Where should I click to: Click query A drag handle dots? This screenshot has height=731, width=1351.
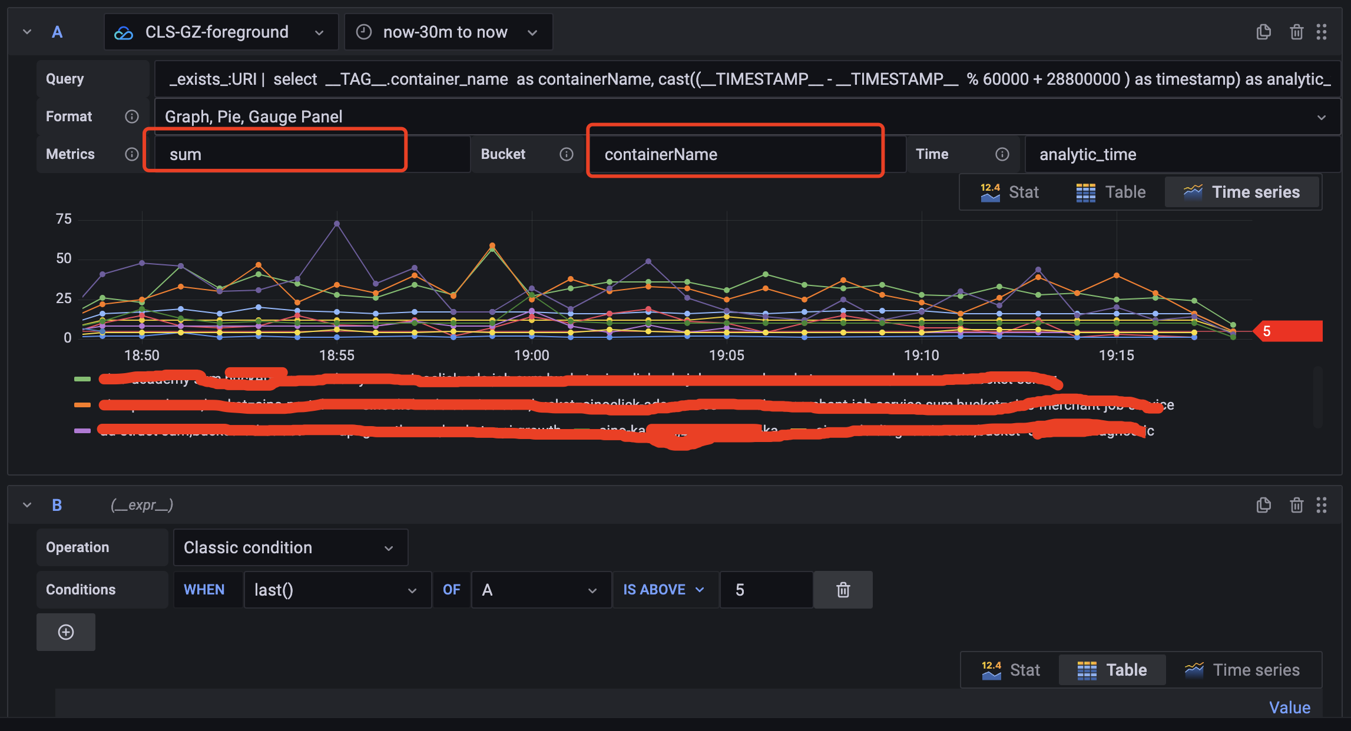(x=1322, y=32)
